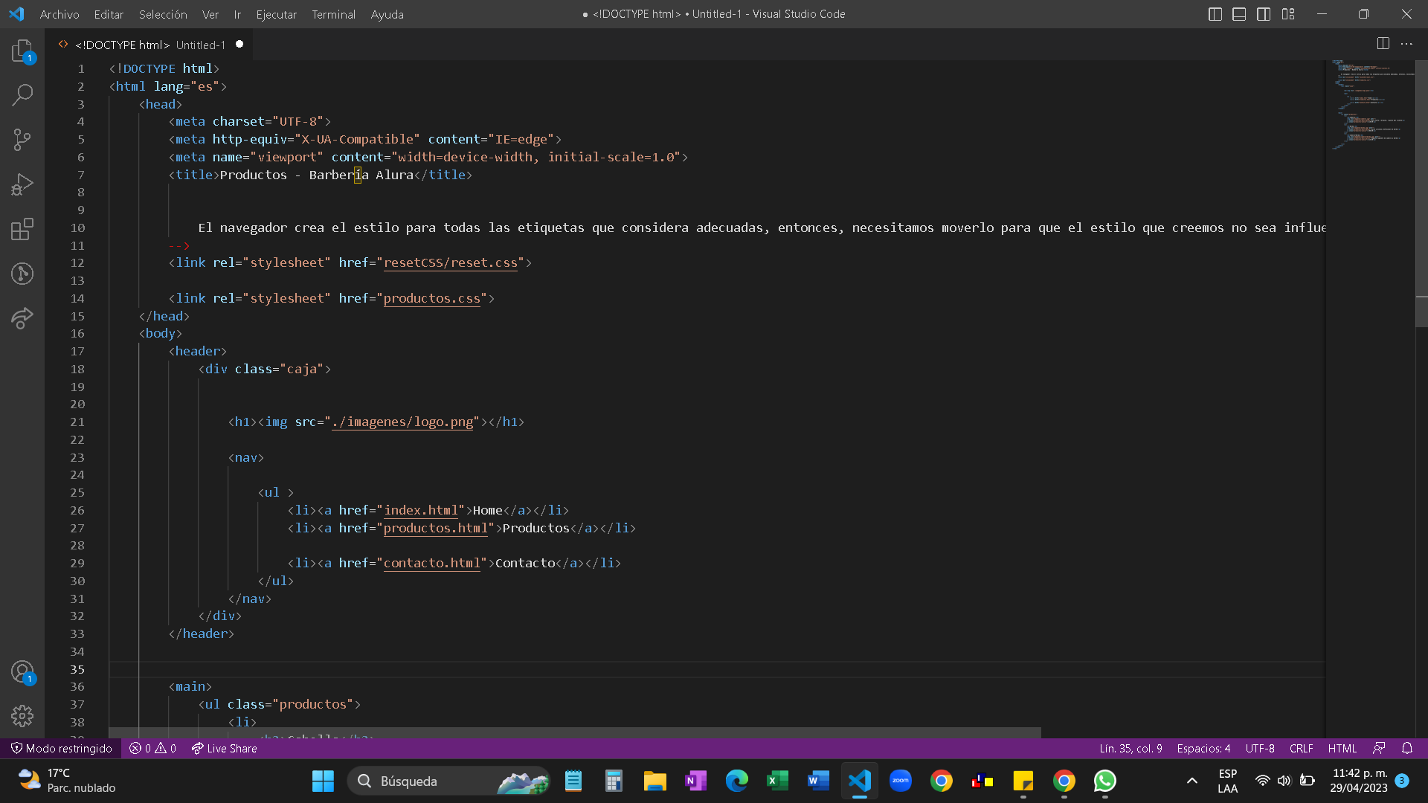Screen dimensions: 1428x803
Task: Open the errors and warnings indicator
Action: (152, 749)
